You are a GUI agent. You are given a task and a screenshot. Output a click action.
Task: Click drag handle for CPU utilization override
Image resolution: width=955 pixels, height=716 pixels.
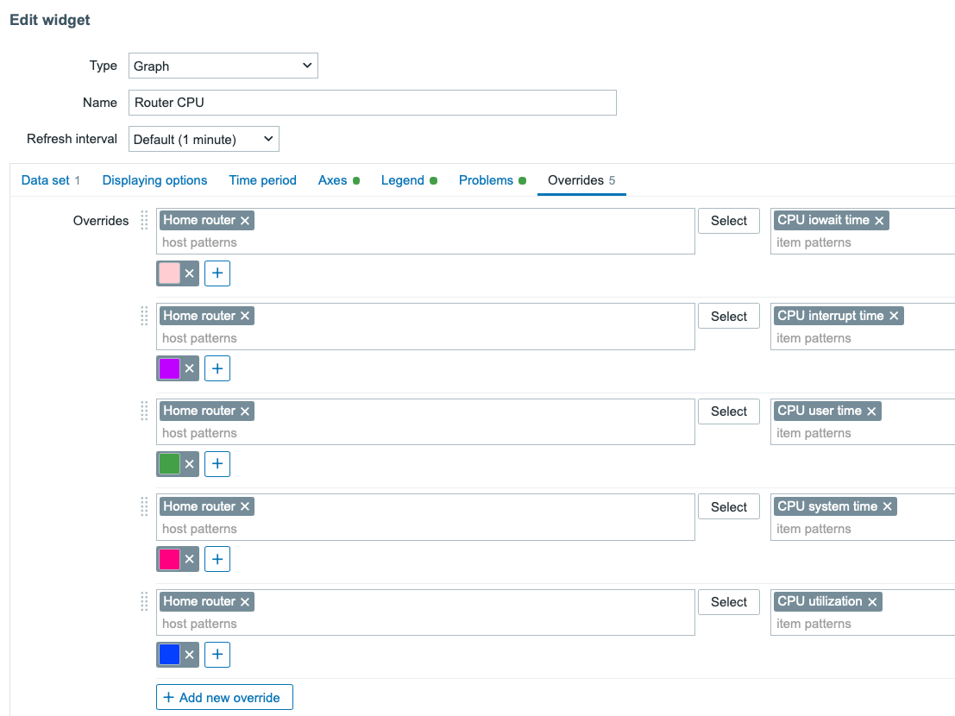[x=144, y=601]
